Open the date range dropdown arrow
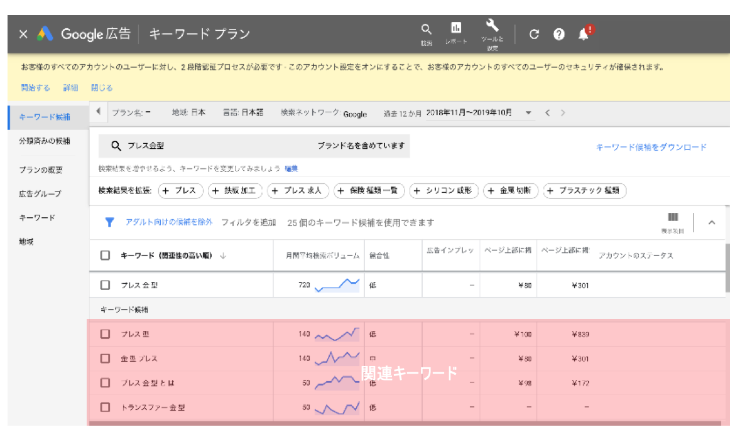This screenshot has width=740, height=437. pos(528,113)
